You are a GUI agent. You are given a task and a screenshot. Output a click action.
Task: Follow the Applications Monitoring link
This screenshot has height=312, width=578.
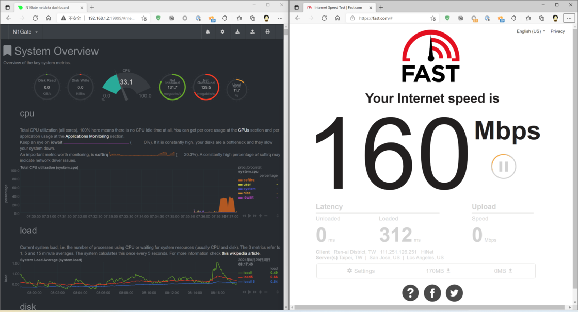(x=87, y=136)
